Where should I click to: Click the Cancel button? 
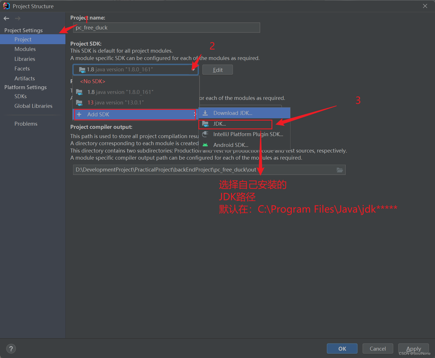point(378,349)
